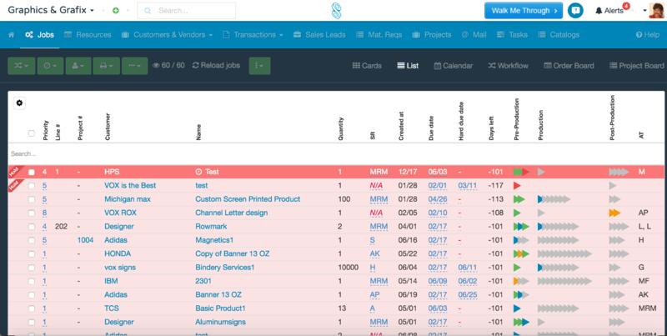Open the green ellipsis more dropdown

click(x=135, y=66)
